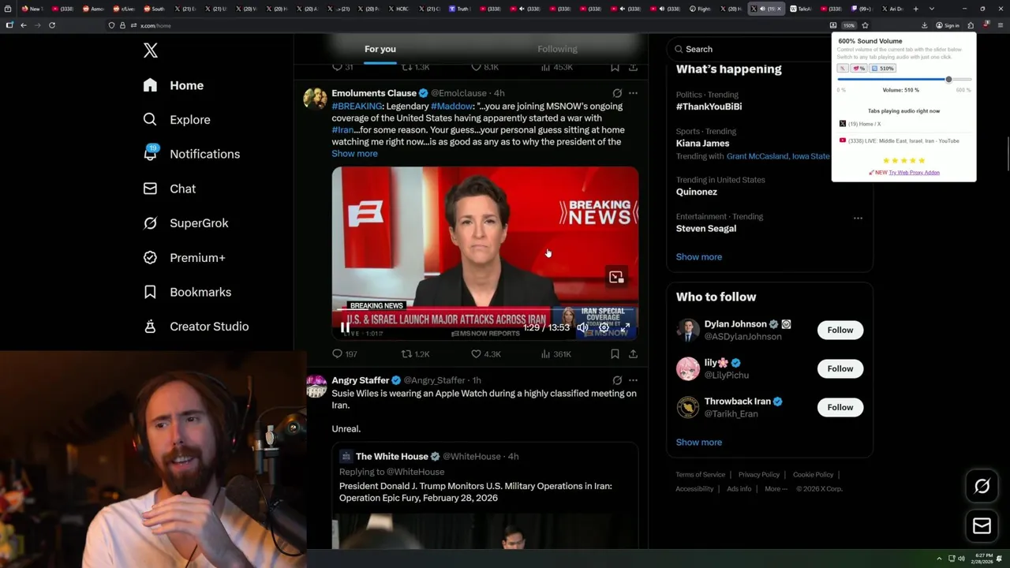Follow Dylan Johnson
The width and height of the screenshot is (1010, 568).
pyautogui.click(x=840, y=330)
